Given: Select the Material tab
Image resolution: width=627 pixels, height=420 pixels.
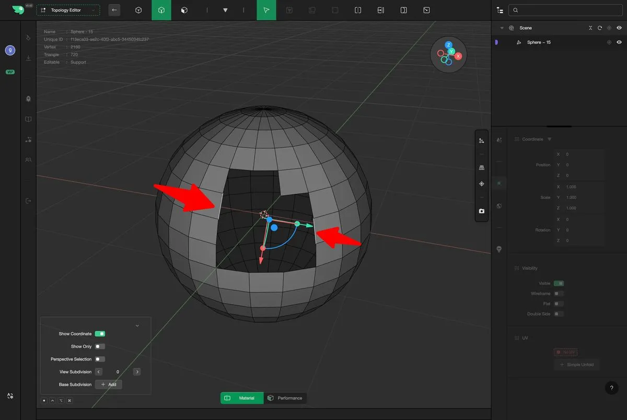Looking at the screenshot, I should pyautogui.click(x=242, y=398).
